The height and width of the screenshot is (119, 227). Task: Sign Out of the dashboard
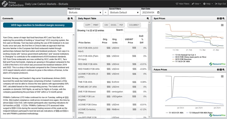(x=220, y=4)
